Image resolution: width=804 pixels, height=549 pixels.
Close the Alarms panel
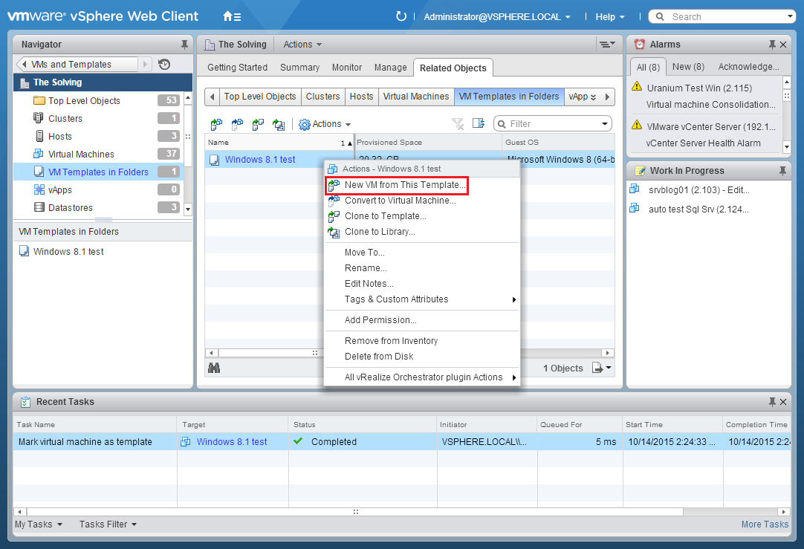click(x=783, y=45)
